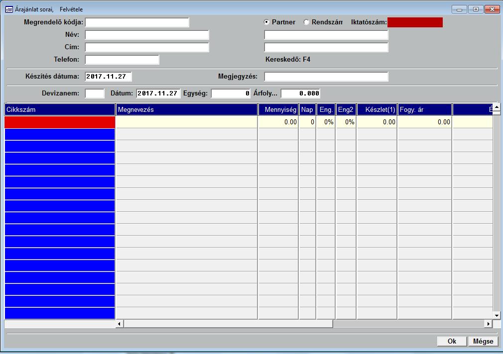Viewport: 503px width, 354px height.
Task: Click the Készítés dátuma date field
Action: [109, 77]
